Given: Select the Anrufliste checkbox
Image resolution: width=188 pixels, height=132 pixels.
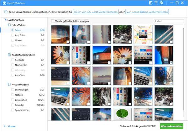Looking at the screenshot, I should [x=13, y=75].
